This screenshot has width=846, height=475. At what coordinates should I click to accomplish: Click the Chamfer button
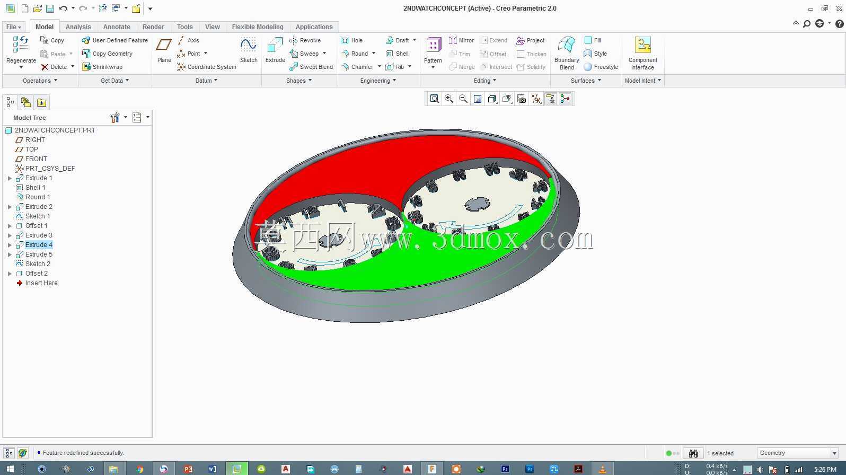(x=357, y=67)
